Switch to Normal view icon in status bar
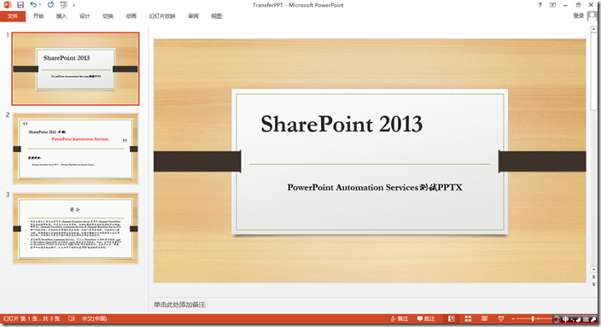 click(452, 318)
